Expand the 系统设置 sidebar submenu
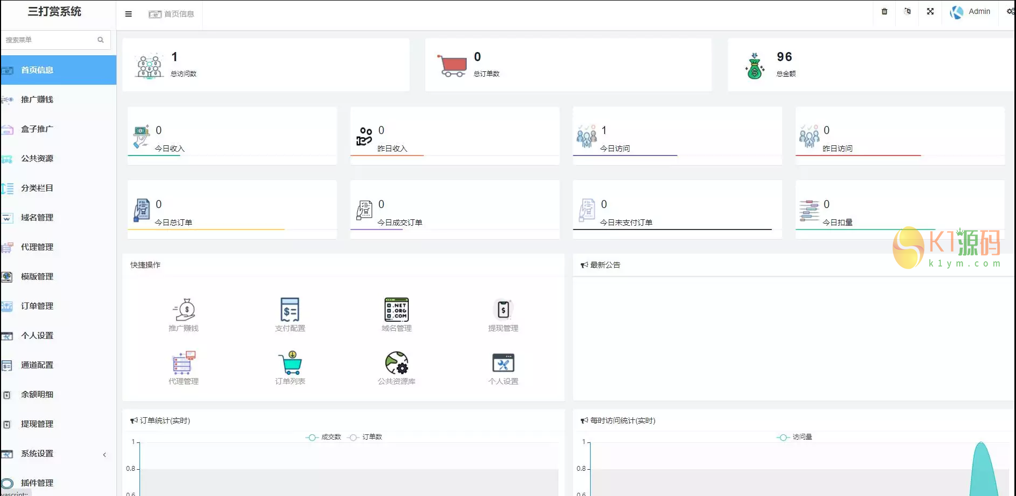Viewport: 1016px width, 496px height. (x=37, y=454)
